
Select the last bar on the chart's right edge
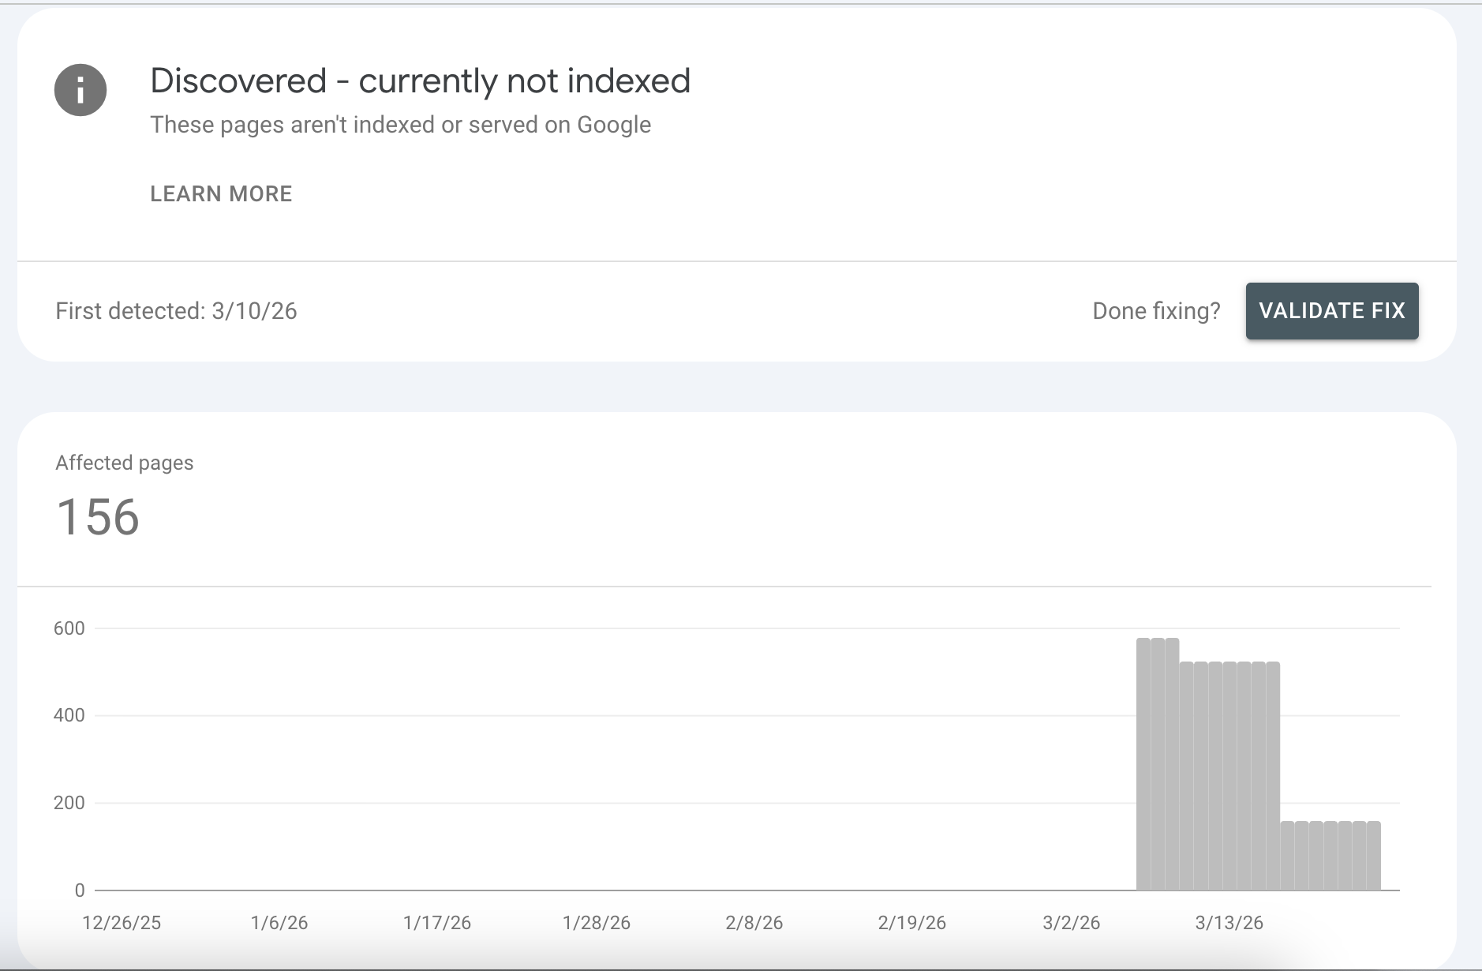click(x=1375, y=860)
